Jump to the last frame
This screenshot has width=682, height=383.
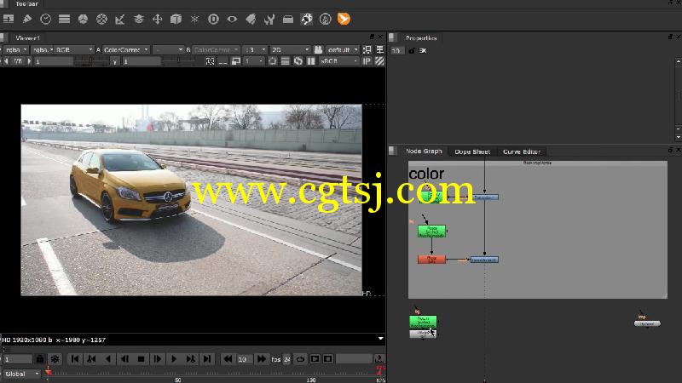207,359
